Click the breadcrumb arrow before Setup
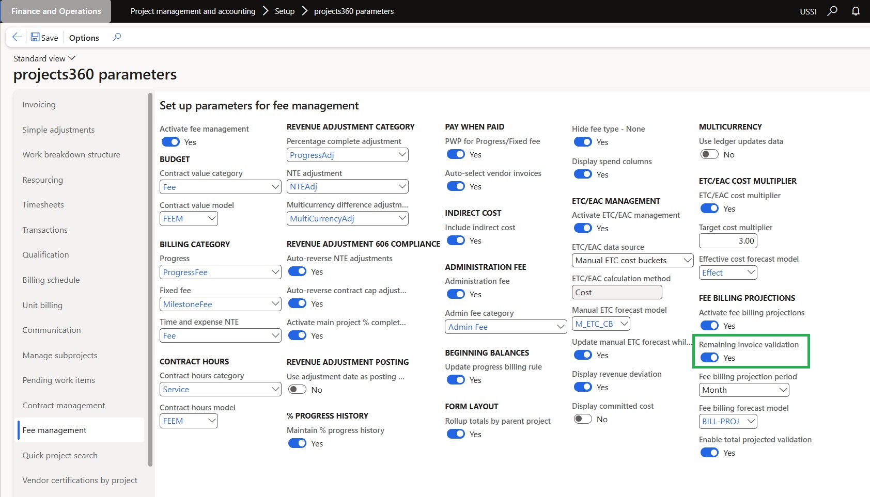Viewport: 870px width, 497px height. [266, 11]
